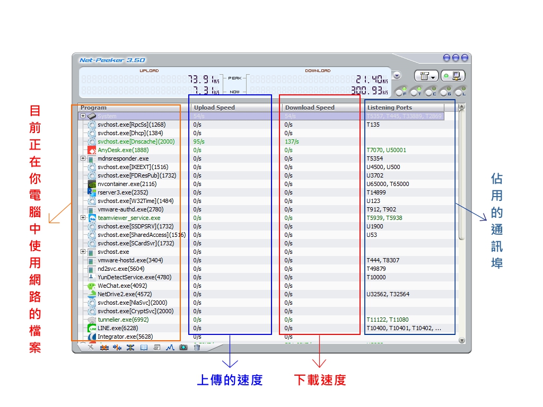Toggle the G indicator button
Image resolution: width=543 pixels, height=407 pixels.
445,92
